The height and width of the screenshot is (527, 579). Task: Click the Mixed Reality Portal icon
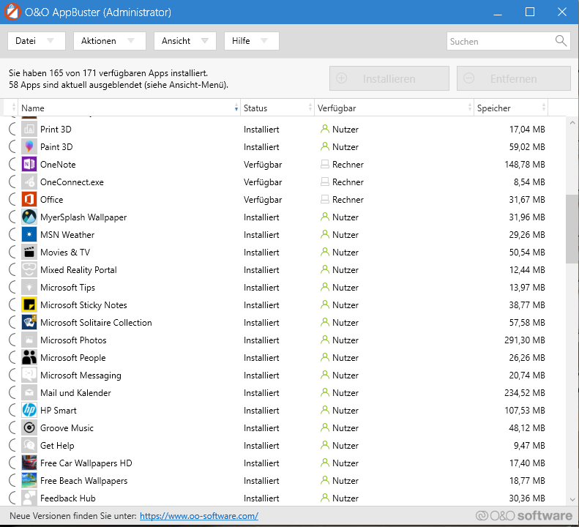[29, 269]
